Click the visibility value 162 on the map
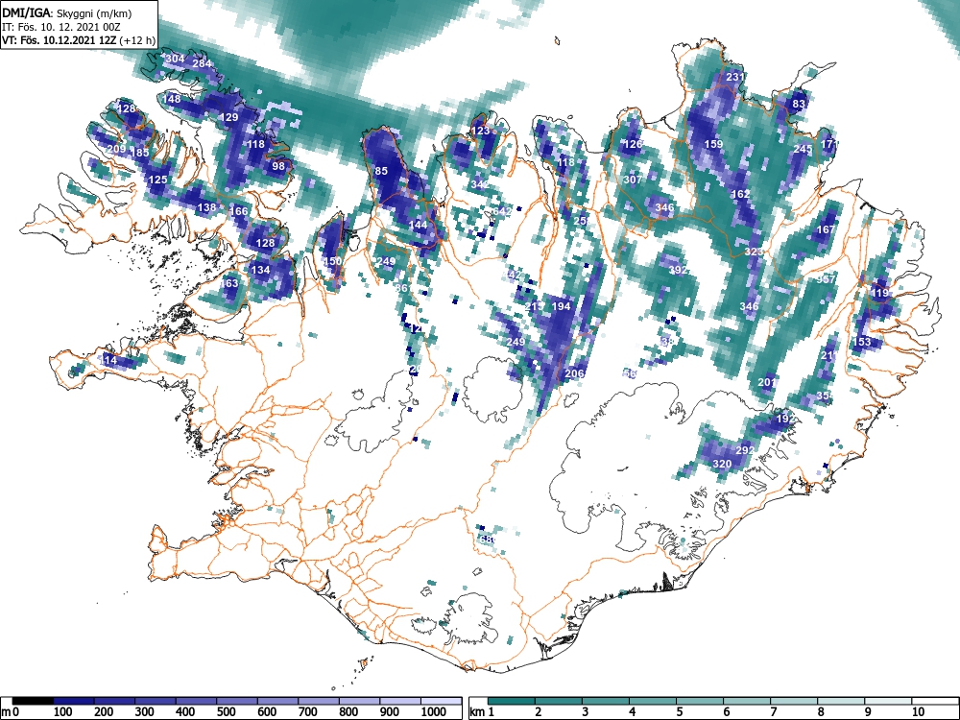This screenshot has width=960, height=720. 741,194
